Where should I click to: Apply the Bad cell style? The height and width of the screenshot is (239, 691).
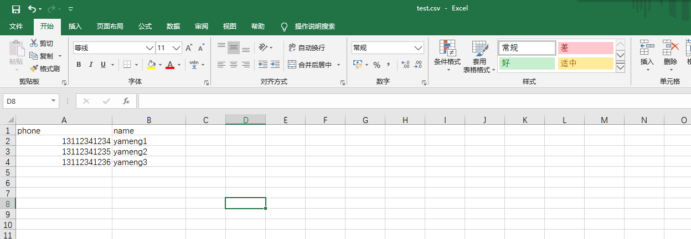point(585,48)
